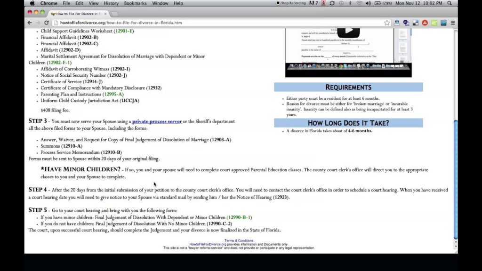Click the Terms & Conditions link

(239, 240)
